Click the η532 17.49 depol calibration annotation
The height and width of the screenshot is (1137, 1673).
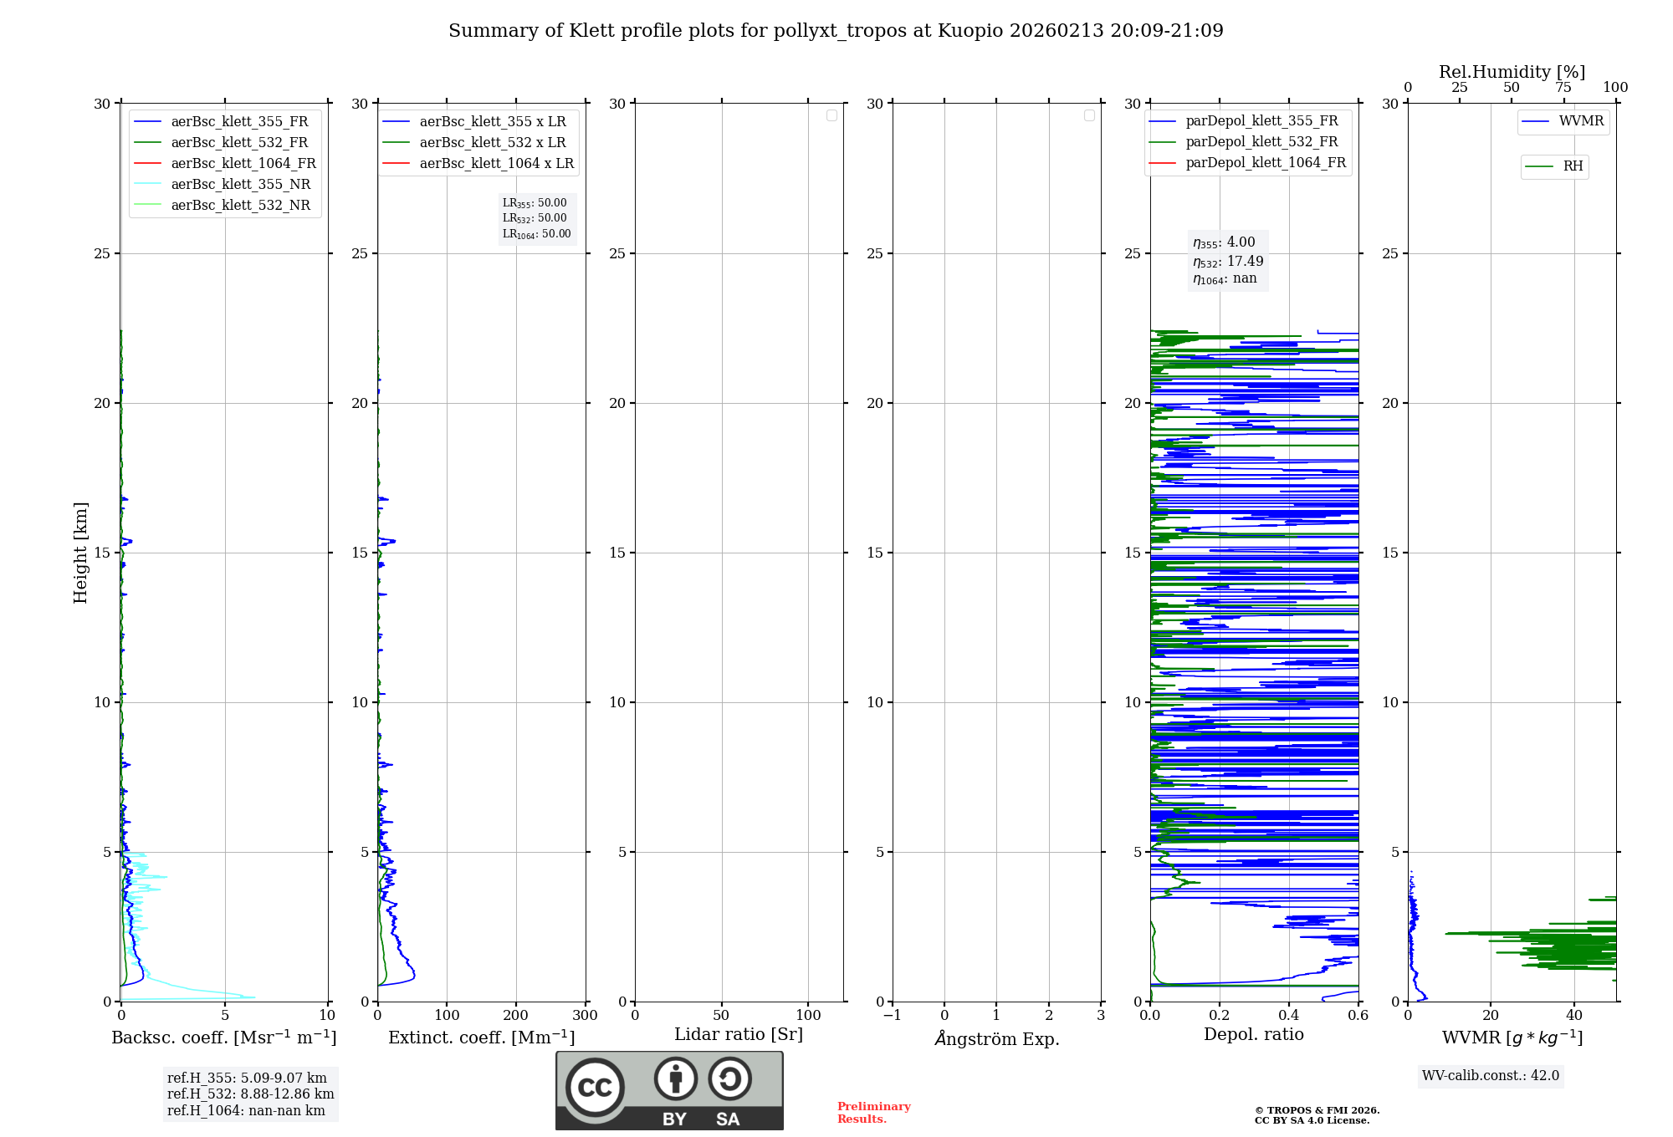coord(1228,261)
